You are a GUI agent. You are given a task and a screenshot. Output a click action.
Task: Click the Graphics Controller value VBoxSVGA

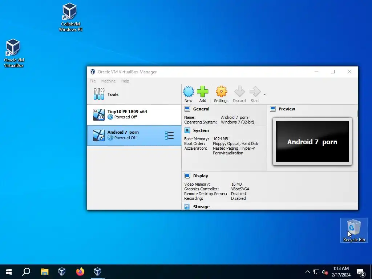coord(240,189)
